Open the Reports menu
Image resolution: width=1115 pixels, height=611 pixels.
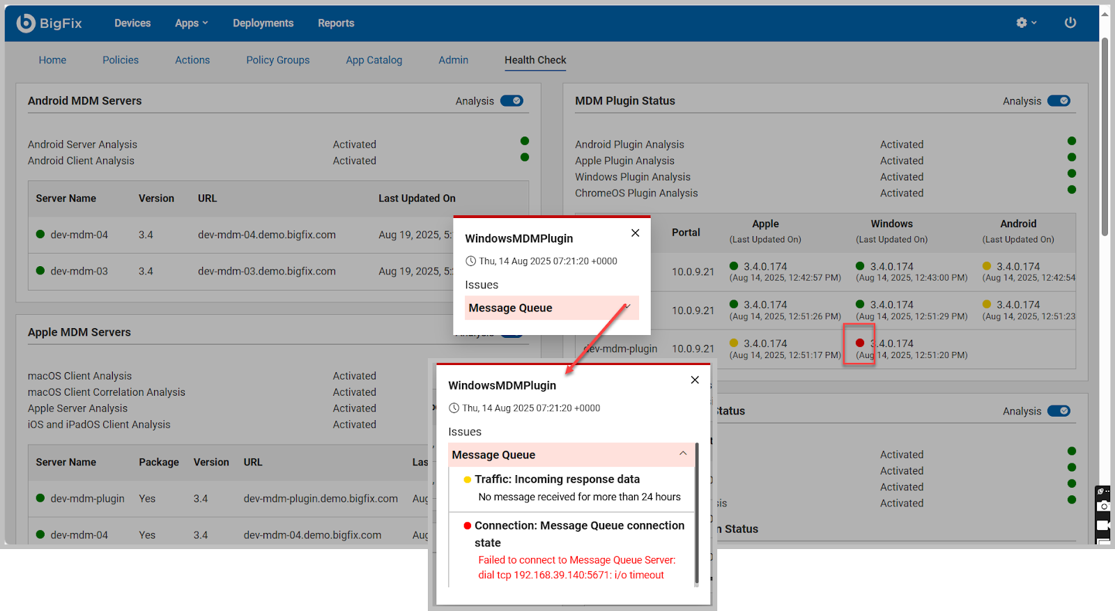[x=336, y=23]
